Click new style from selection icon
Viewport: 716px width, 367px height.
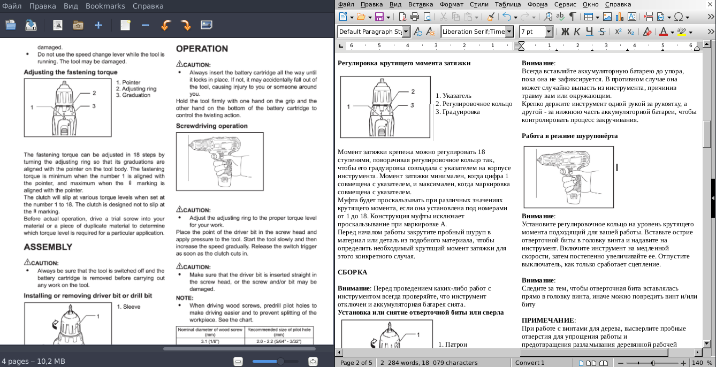(x=431, y=32)
